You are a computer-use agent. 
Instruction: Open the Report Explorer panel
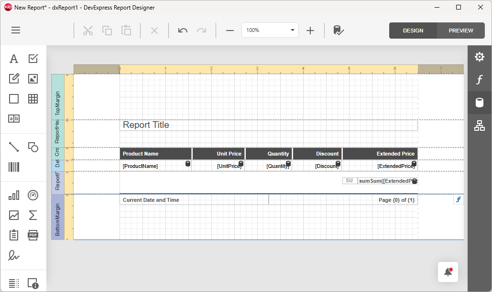coord(480,125)
